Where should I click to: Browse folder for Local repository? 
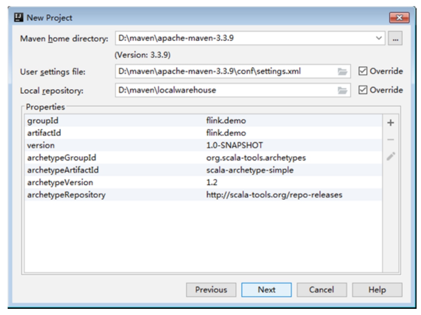pyautogui.click(x=342, y=90)
